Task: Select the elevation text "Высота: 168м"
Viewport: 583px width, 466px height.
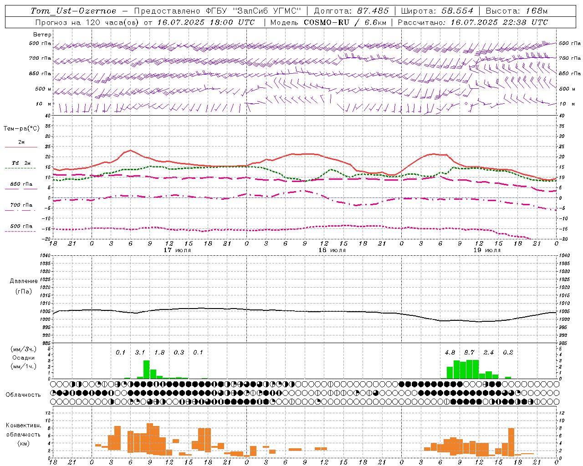Action: pyautogui.click(x=516, y=11)
